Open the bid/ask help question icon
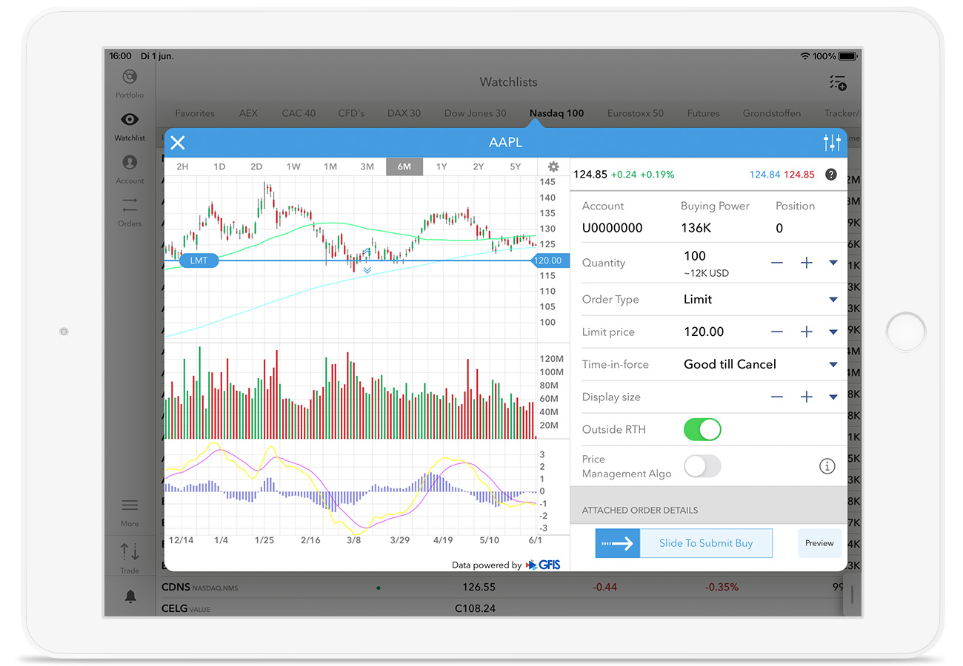Screen dimensions: 963x666 831,175
